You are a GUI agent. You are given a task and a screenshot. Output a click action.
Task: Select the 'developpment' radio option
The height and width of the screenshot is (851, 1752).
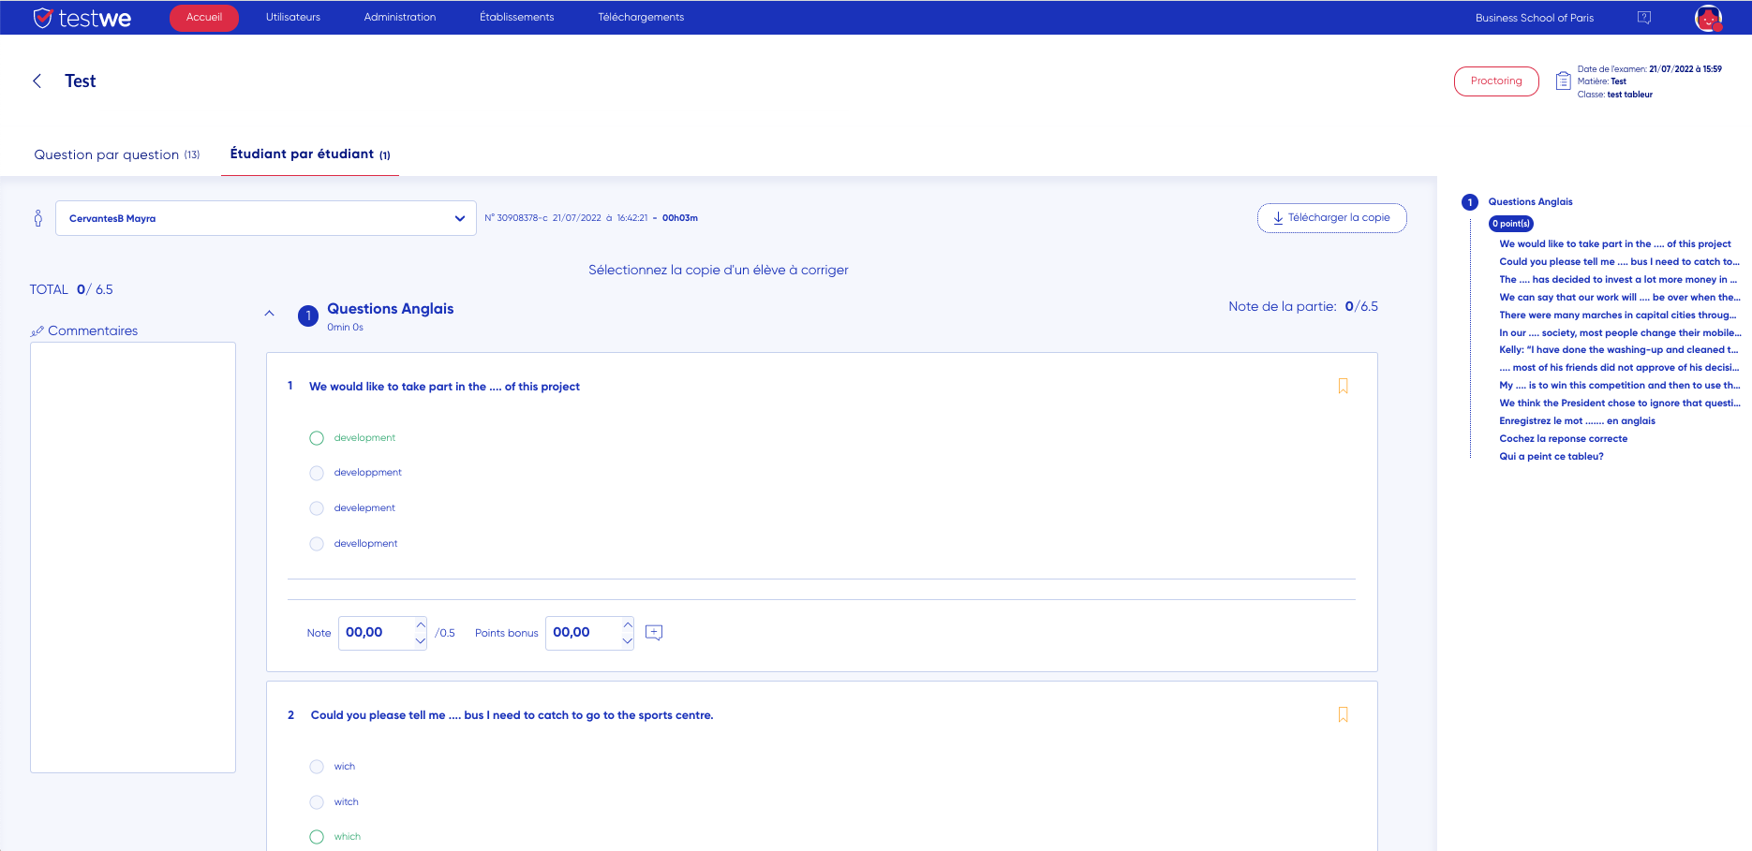coord(317,473)
